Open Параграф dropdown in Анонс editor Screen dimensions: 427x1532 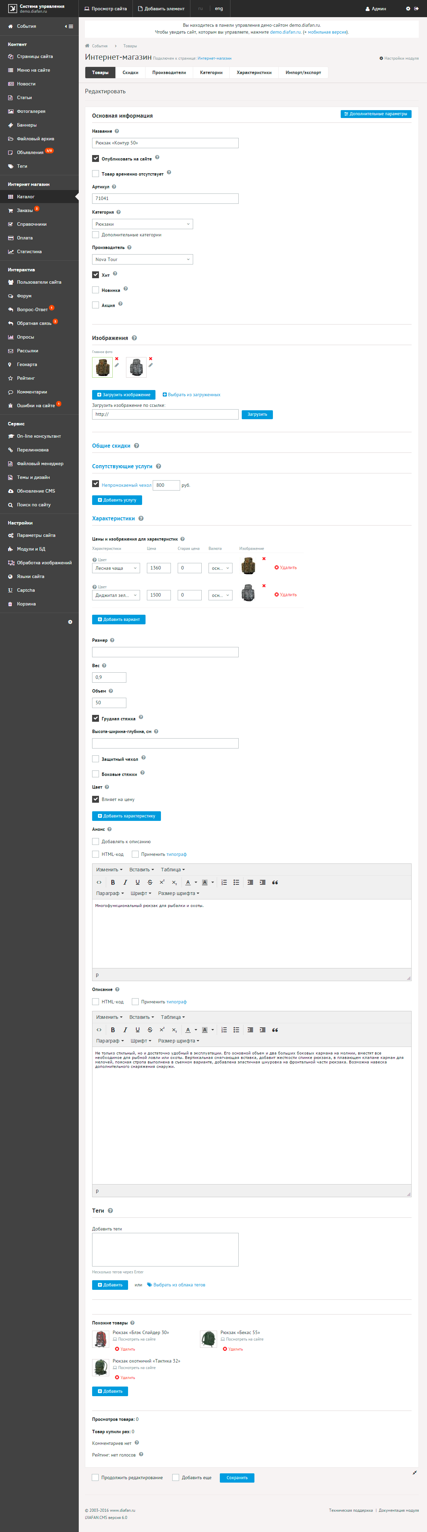click(x=110, y=893)
